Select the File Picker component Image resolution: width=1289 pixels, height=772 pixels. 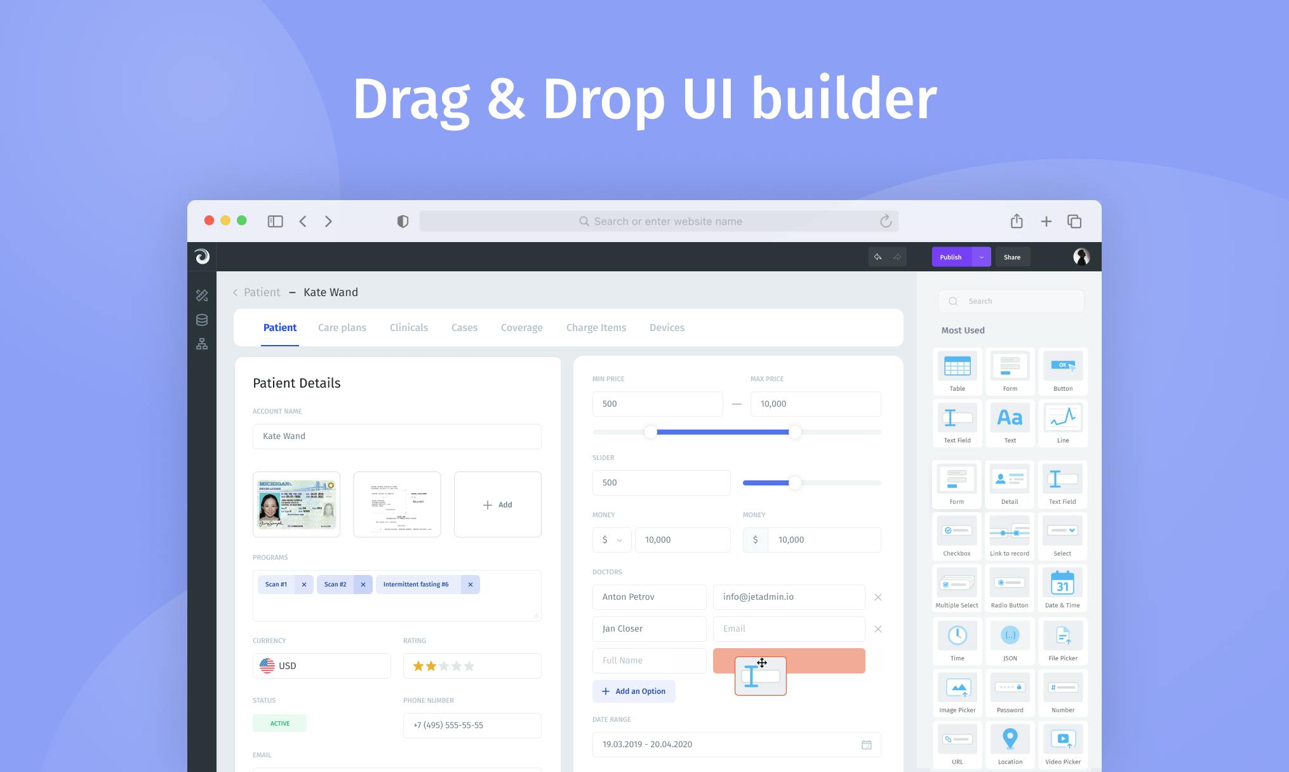click(1063, 642)
